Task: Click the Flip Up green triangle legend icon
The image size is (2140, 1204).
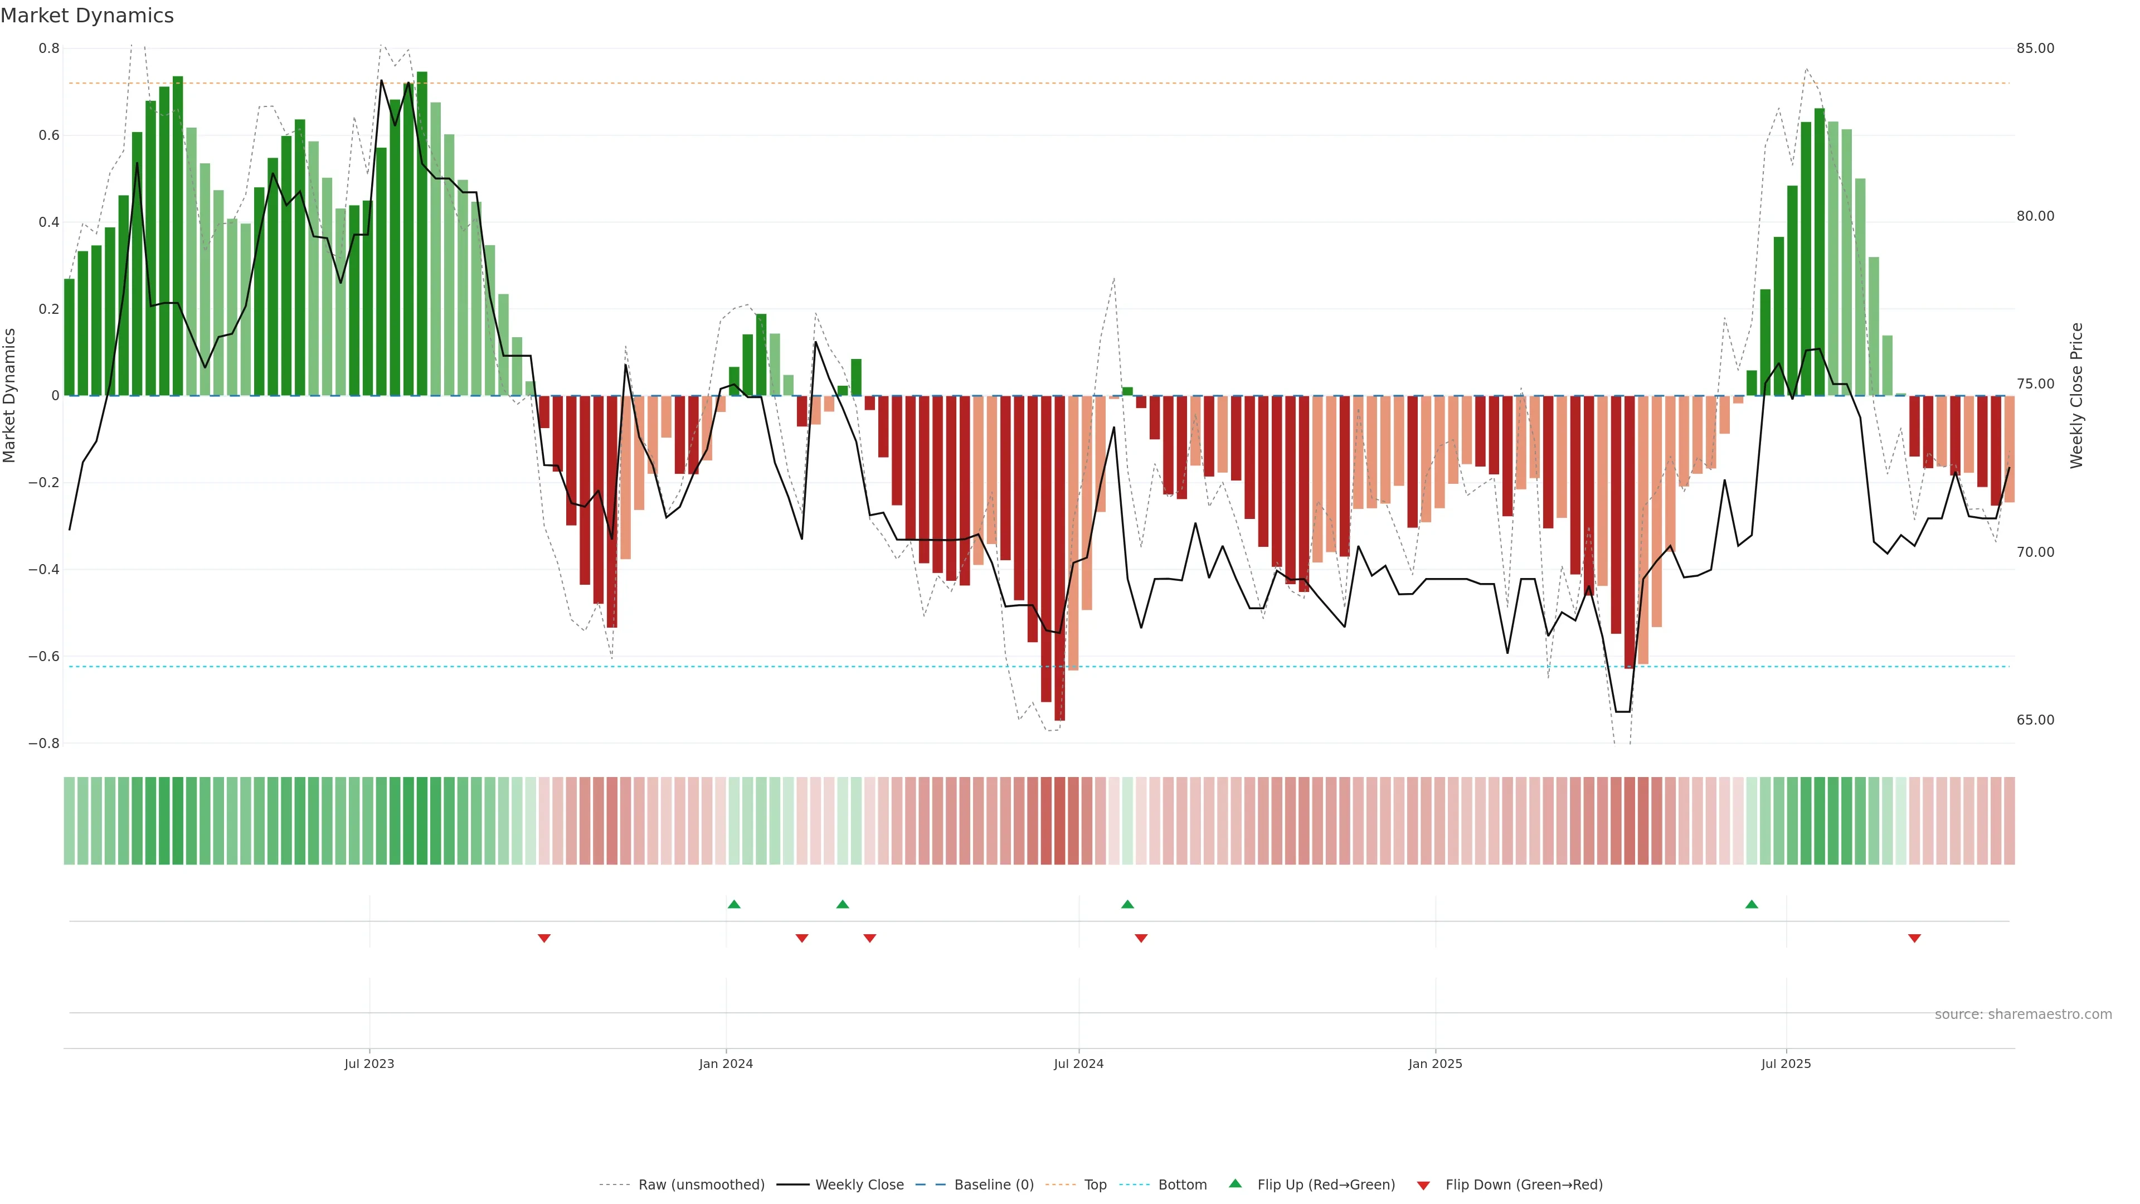Action: [1234, 1183]
